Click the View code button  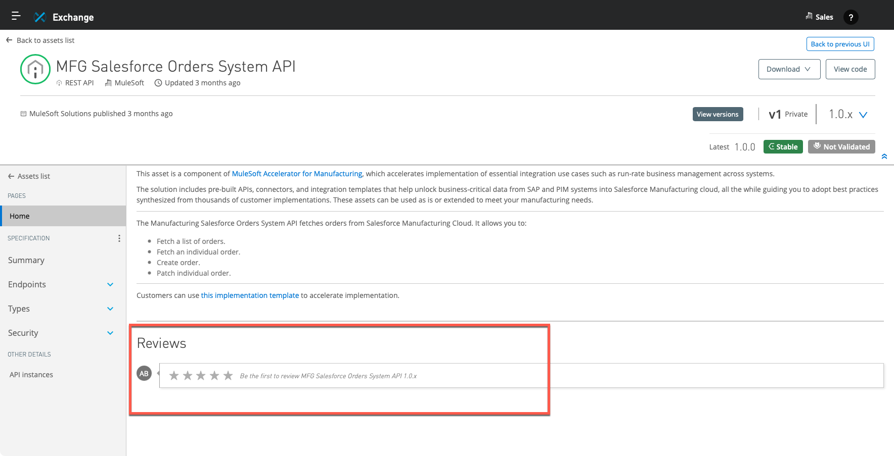click(x=850, y=69)
